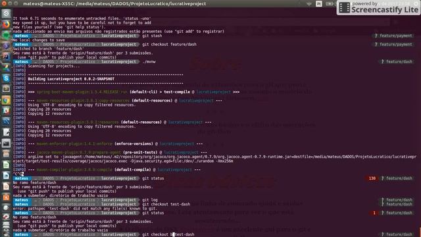The height and width of the screenshot is (237, 421).
Task: Launch Firefox from the dock
Action: pos(6,24)
